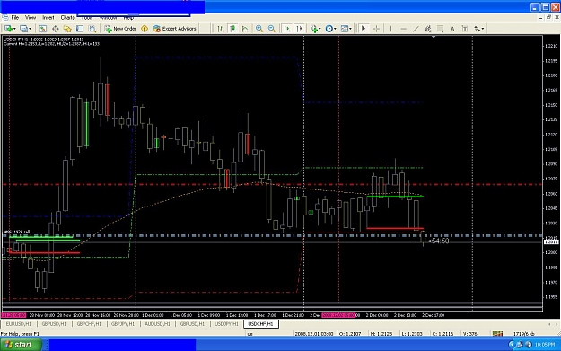Click the #6611926 sell order label
561x351 pixels.
pos(17,233)
